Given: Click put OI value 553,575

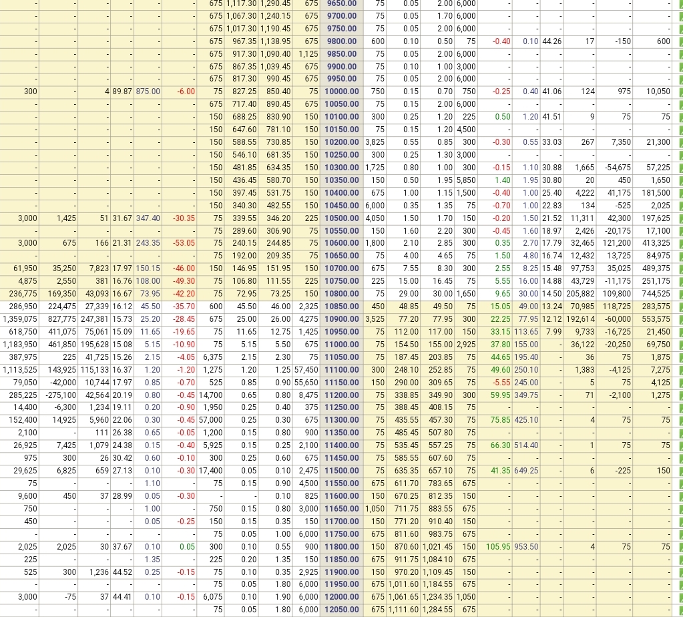Looking at the screenshot, I should pyautogui.click(x=656, y=319).
